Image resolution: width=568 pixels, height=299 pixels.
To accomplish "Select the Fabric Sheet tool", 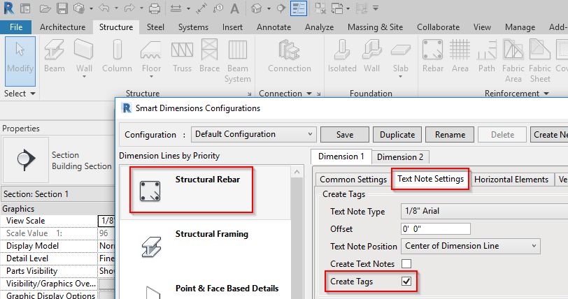I will click(x=540, y=61).
